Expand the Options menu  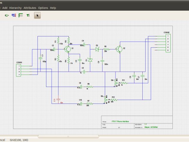coord(43,8)
